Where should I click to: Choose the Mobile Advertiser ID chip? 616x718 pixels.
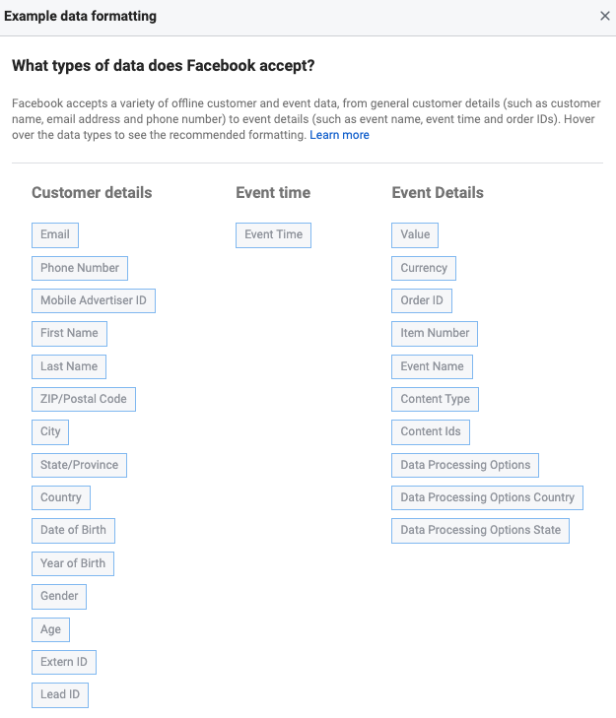click(x=94, y=300)
